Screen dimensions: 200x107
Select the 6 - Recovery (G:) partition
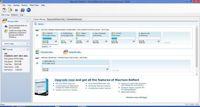[150, 38]
